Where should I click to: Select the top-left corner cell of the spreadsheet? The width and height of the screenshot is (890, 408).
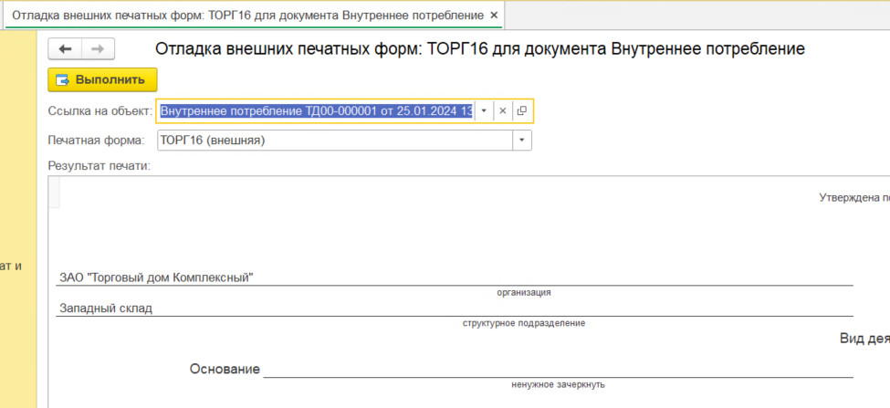(x=54, y=192)
